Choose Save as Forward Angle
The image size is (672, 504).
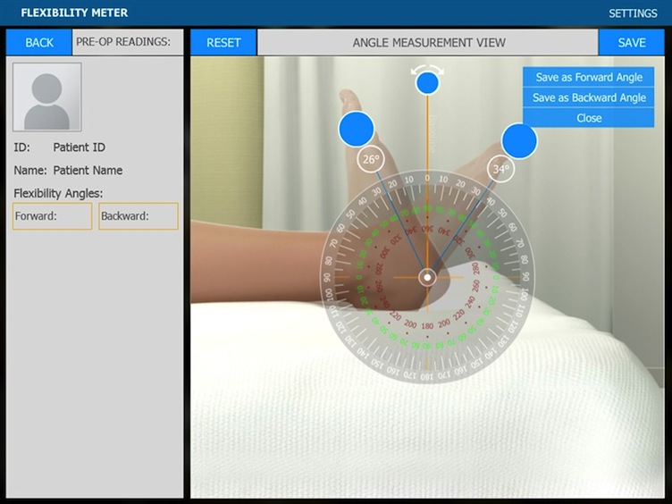[588, 77]
